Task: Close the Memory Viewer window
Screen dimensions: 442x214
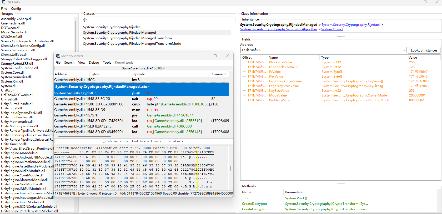Action: [227, 56]
